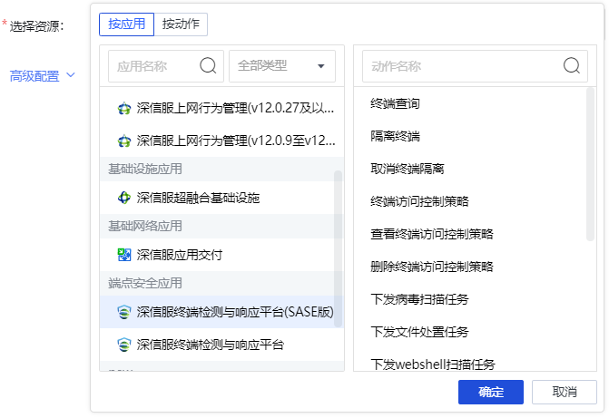Select the 下发文件处置任务 action
Image resolution: width=609 pixels, height=418 pixels.
[419, 332]
